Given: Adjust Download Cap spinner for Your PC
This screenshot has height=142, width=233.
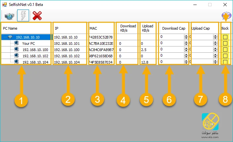Looking at the screenshot, I should pyautogui.click(x=186, y=43).
